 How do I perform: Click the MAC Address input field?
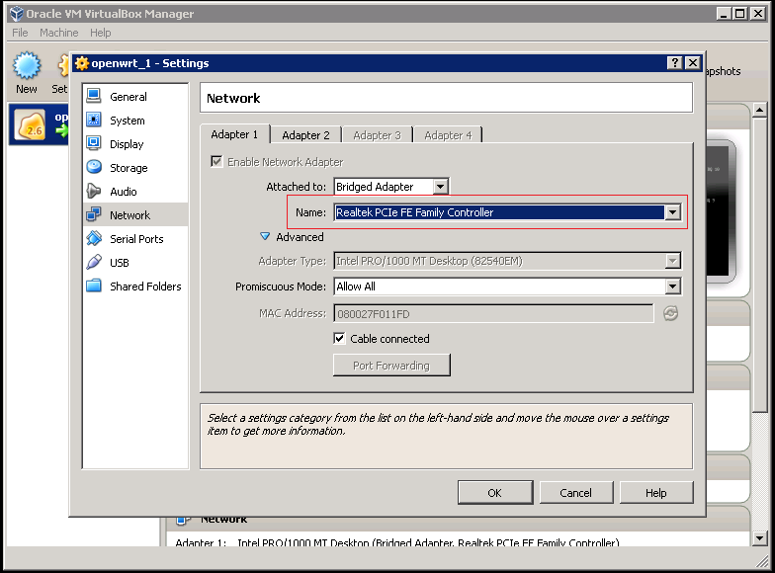[x=494, y=314]
